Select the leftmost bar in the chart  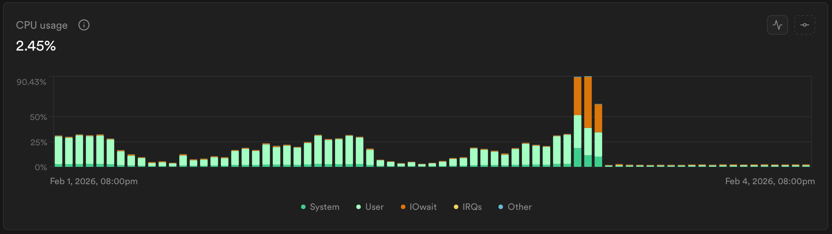point(59,152)
